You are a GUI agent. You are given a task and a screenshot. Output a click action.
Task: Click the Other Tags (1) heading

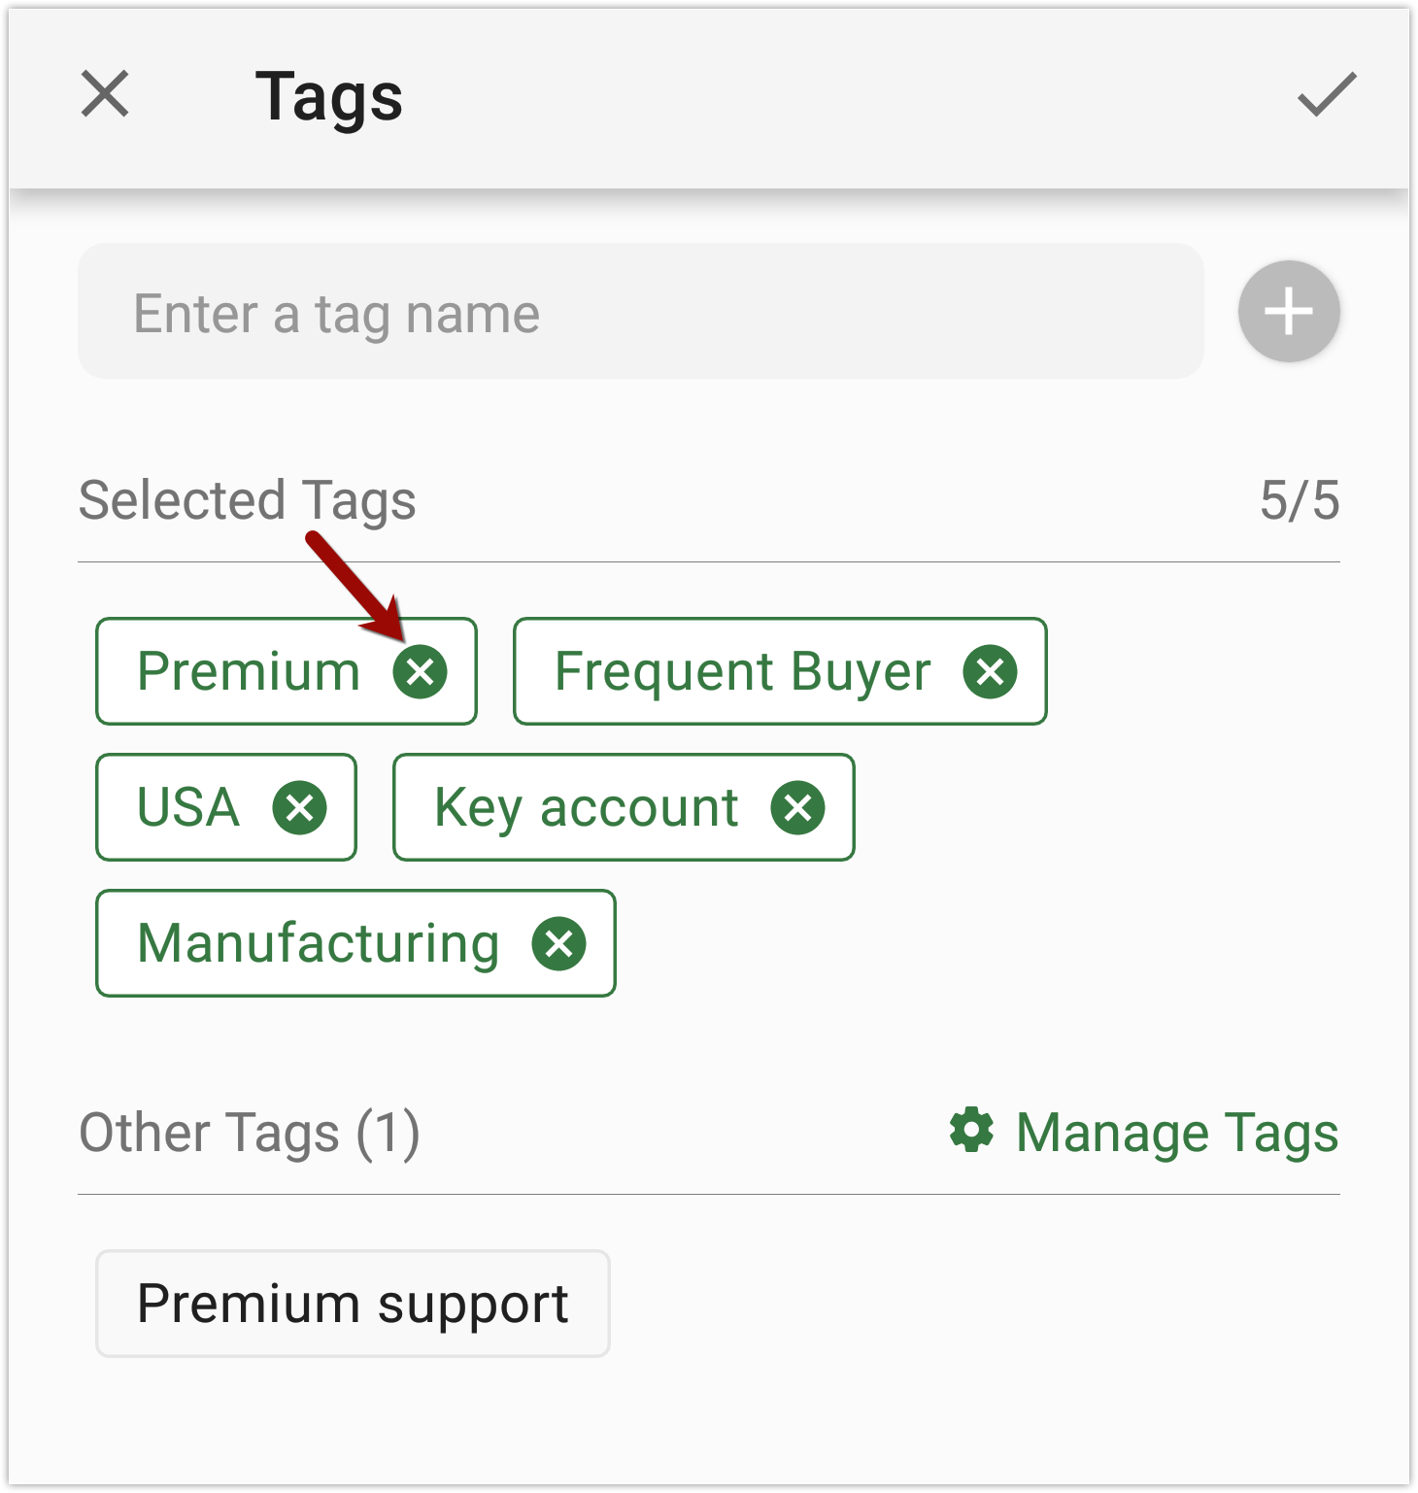coord(250,1134)
